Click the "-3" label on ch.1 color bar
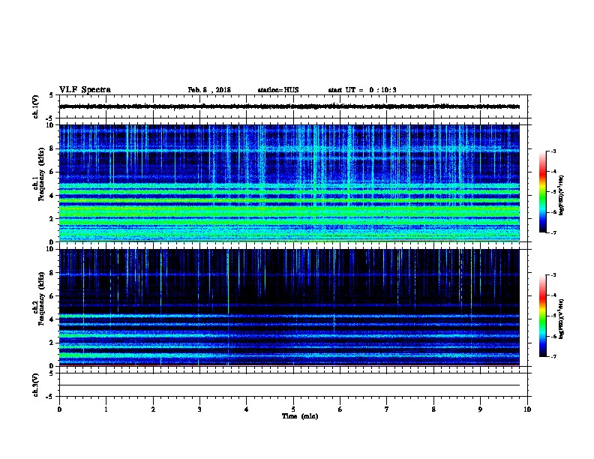594x459 pixels. [x=553, y=151]
